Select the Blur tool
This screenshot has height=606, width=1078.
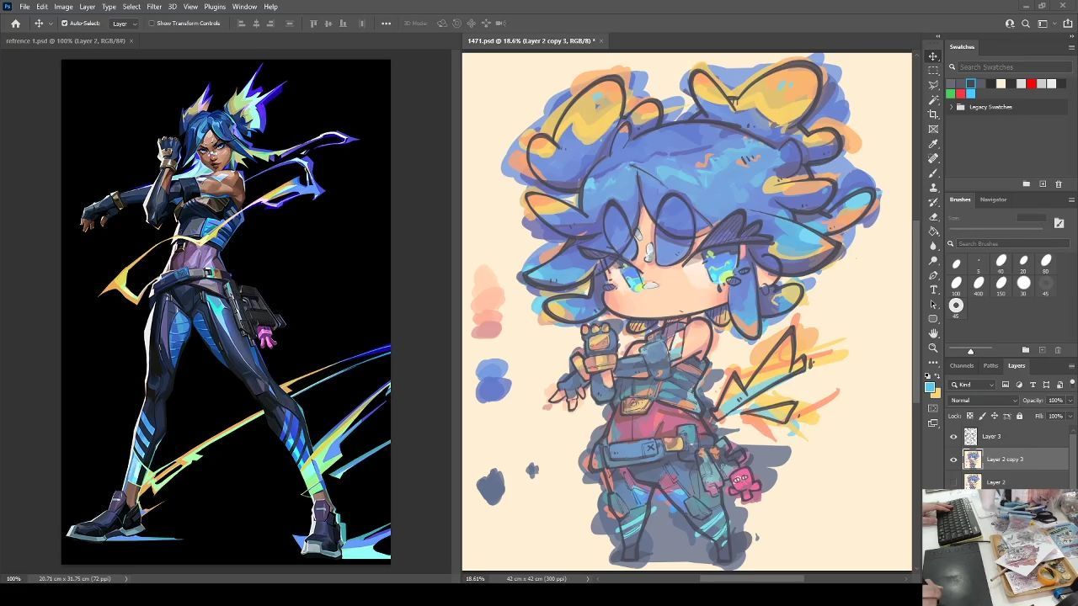[x=933, y=246]
